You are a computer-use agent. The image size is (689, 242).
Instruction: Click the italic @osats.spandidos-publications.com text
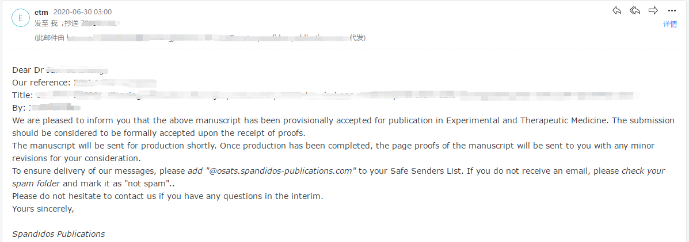pos(279,171)
